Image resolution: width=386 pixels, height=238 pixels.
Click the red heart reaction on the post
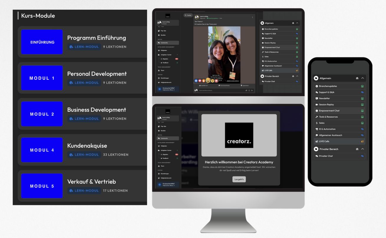point(200,80)
